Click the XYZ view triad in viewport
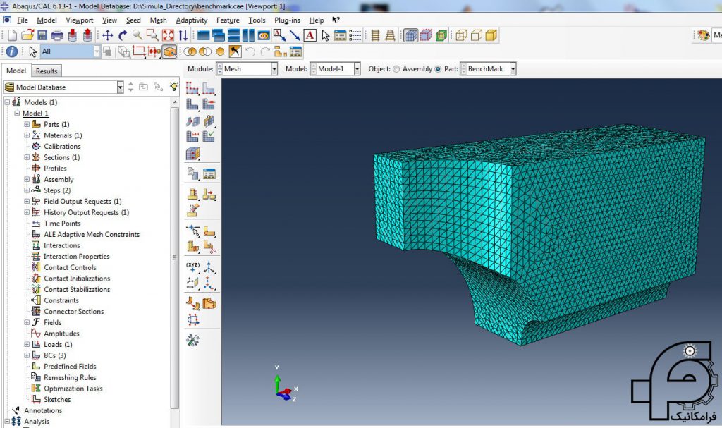 (286, 384)
